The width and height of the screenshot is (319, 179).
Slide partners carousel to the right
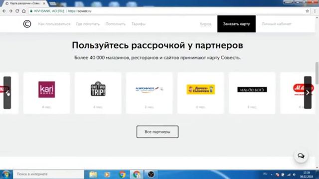(x=308, y=92)
